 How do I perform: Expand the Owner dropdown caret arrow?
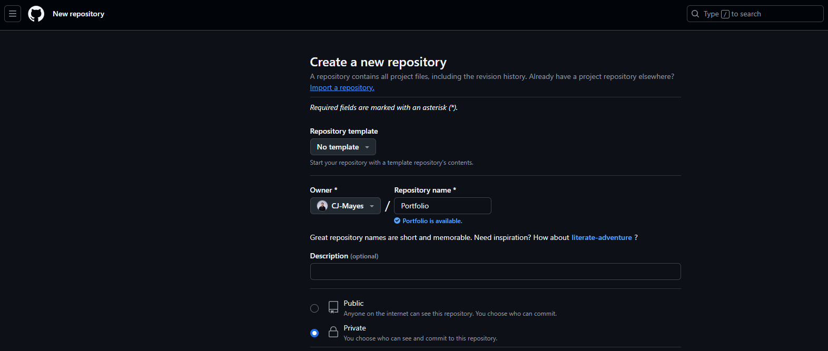pyautogui.click(x=372, y=206)
